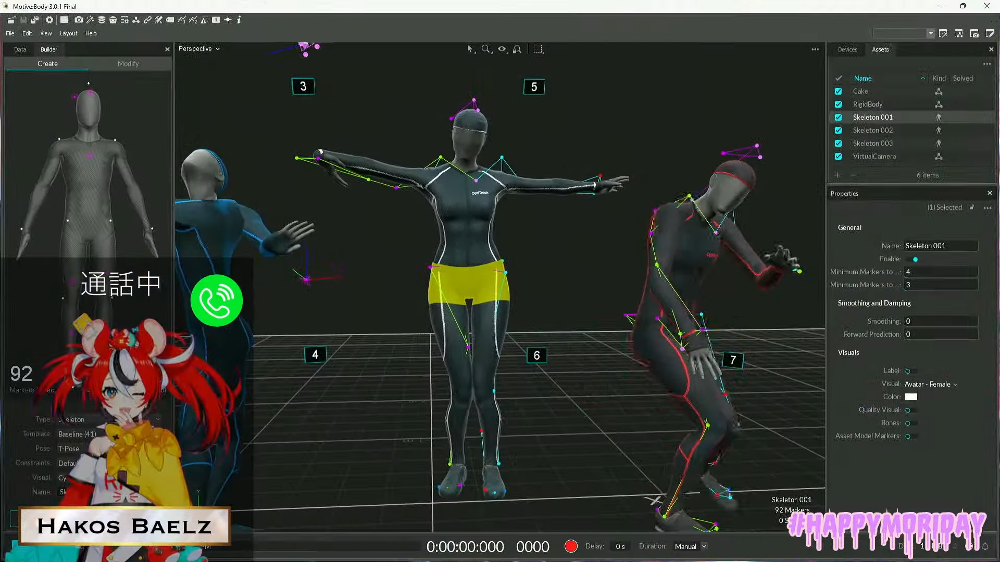Click the Smoothing value field

(x=941, y=321)
